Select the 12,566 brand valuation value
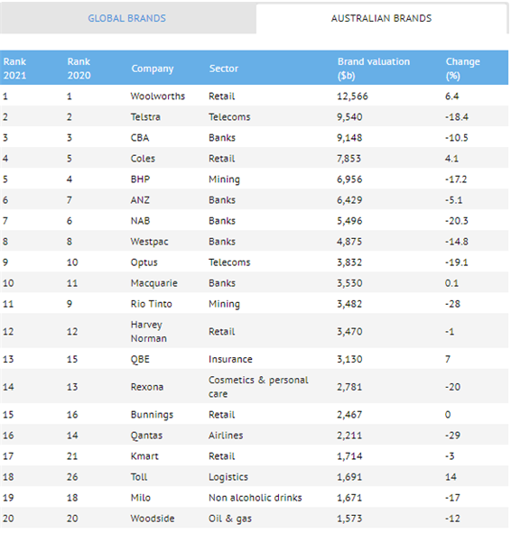 click(352, 96)
